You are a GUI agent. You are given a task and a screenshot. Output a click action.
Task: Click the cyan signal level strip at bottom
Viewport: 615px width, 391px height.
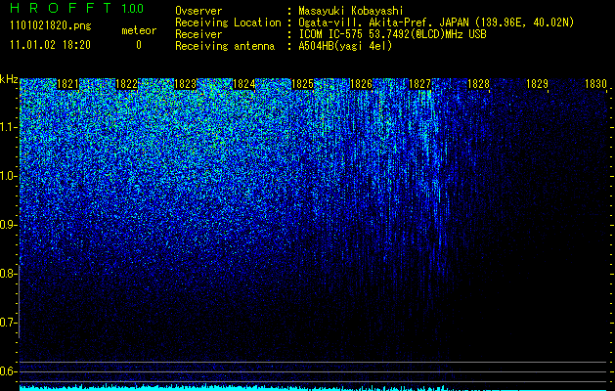pos(313,388)
